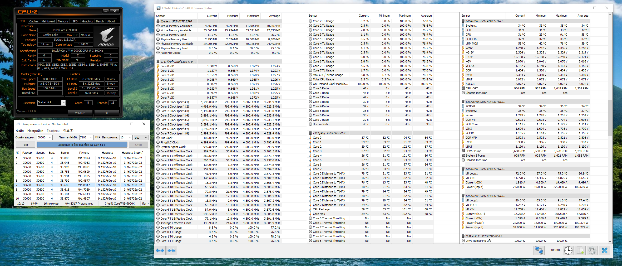
Task: Click the Intel Core i9 9900K Name field in CPU-Z
Action: point(65,30)
